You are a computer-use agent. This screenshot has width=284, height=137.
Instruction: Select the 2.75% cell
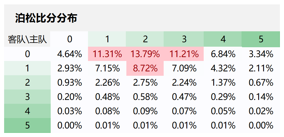[145, 83]
